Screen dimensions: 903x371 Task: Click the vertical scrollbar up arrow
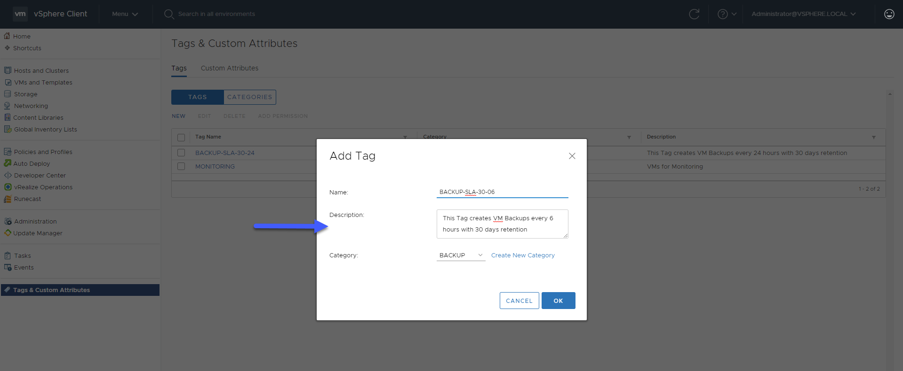[x=890, y=94]
